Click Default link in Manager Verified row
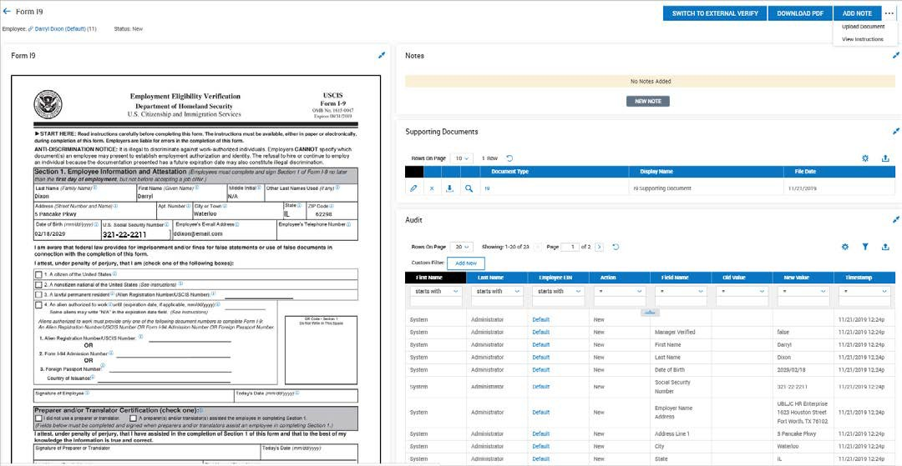This screenshot has height=466, width=902. pos(540,333)
